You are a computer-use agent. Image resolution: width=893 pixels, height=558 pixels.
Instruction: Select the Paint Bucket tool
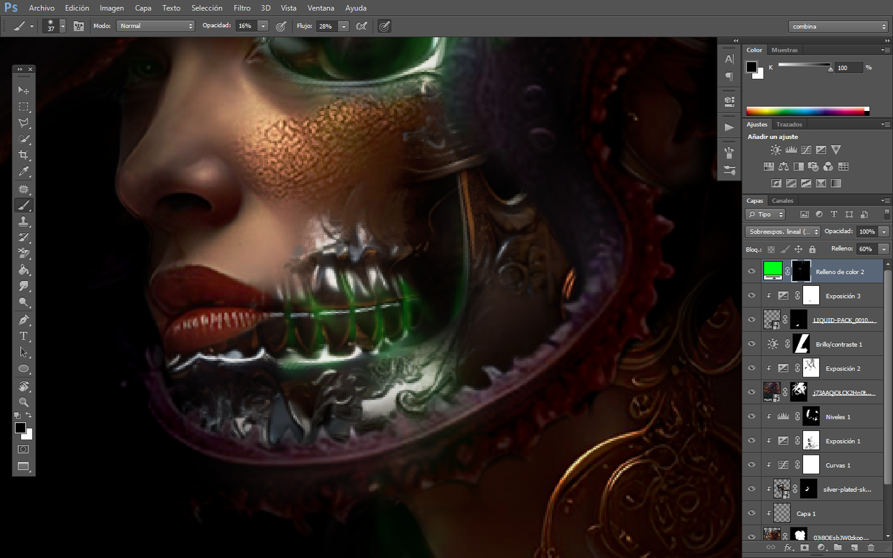24,270
